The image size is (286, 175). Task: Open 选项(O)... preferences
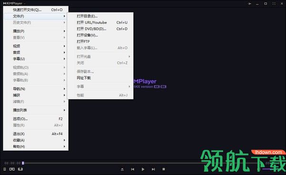pyautogui.click(x=36, y=119)
